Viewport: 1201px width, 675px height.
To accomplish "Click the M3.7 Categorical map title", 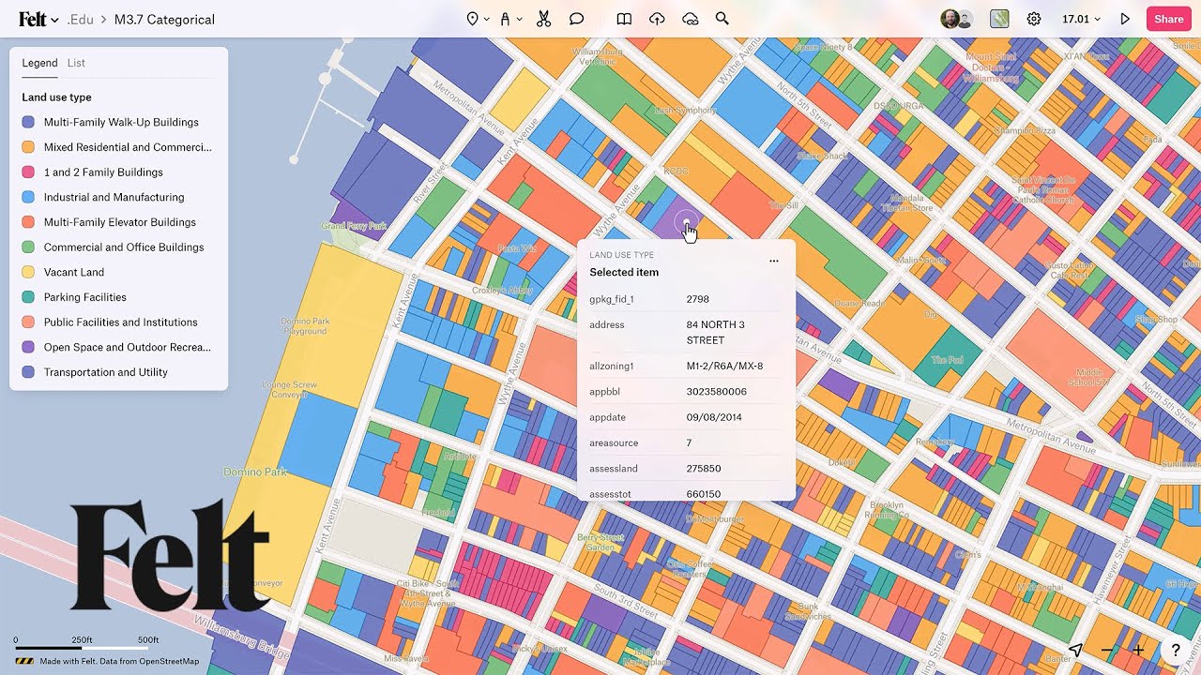I will (x=164, y=19).
